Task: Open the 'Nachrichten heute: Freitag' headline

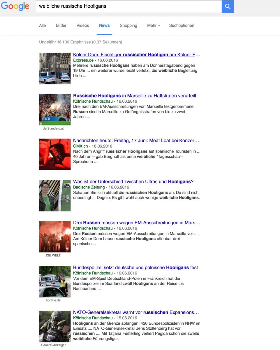Action: coord(136,141)
